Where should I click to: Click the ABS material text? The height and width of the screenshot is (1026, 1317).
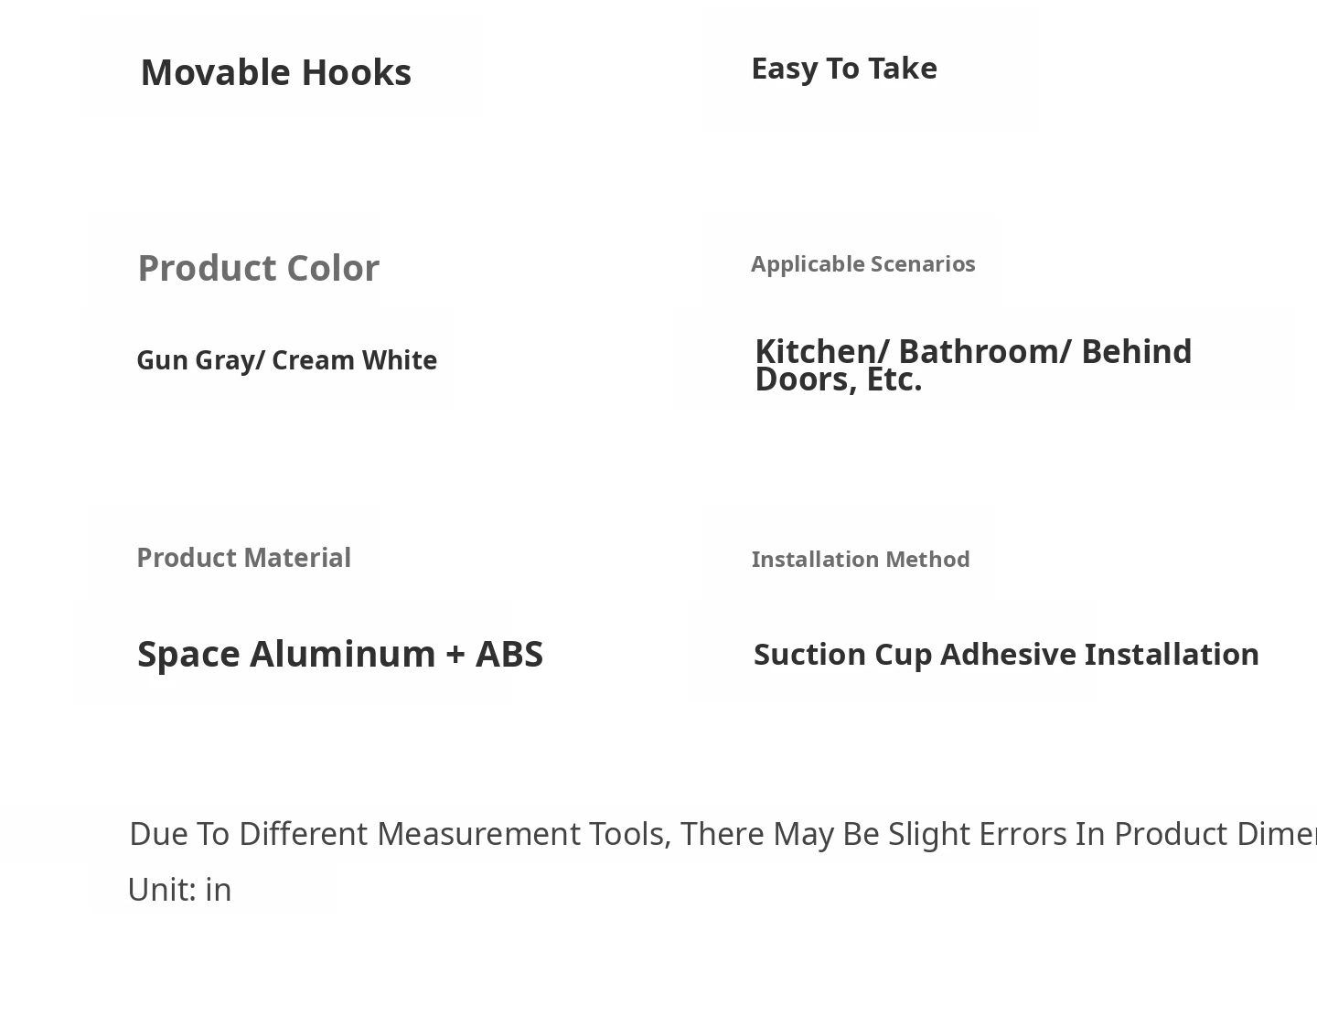[509, 655]
